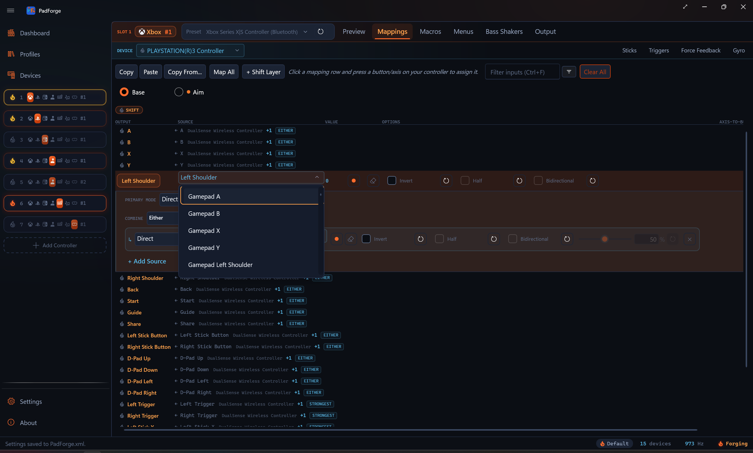
Task: Click the eraser icon in the source sub-row
Action: coord(351,239)
